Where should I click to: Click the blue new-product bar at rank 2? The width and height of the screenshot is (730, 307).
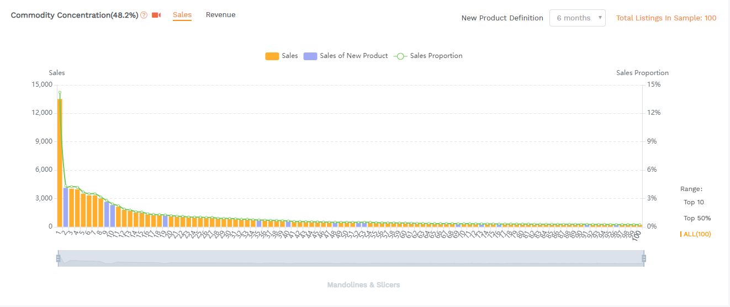(66, 207)
